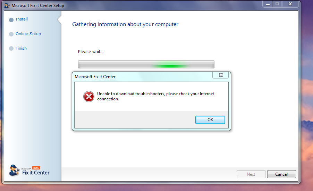The image size is (313, 191).
Task: Minimize the Fix it Center Setup window
Action: 268,4
